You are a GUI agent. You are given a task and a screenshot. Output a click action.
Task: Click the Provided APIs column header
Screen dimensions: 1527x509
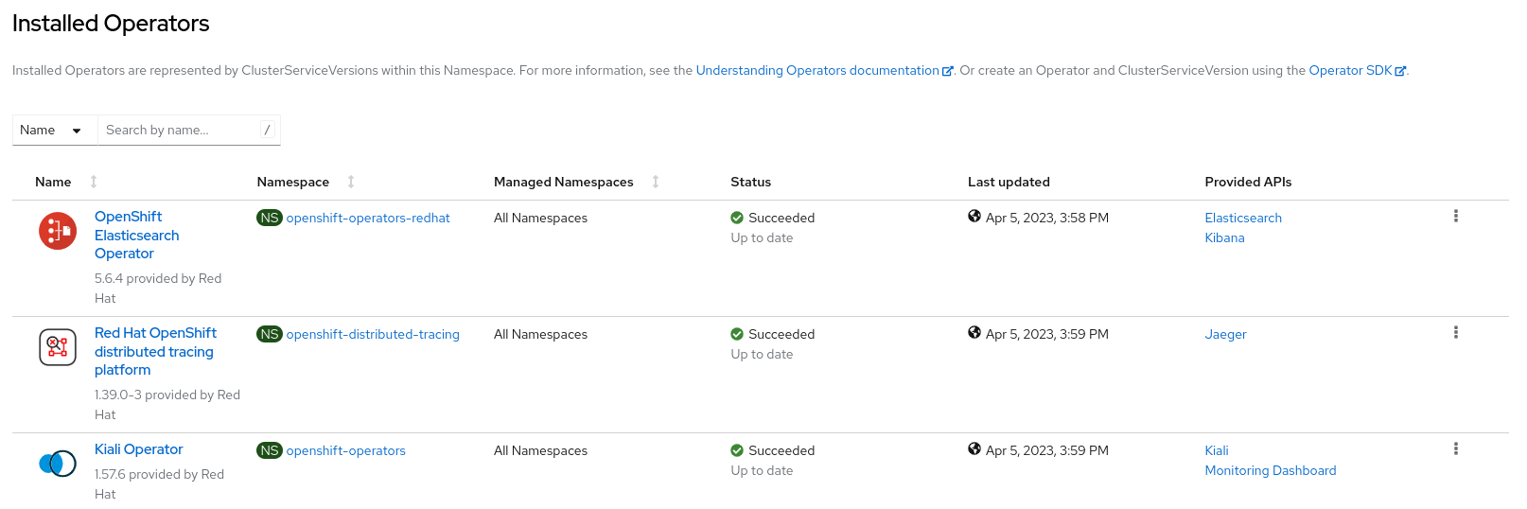point(1248,182)
